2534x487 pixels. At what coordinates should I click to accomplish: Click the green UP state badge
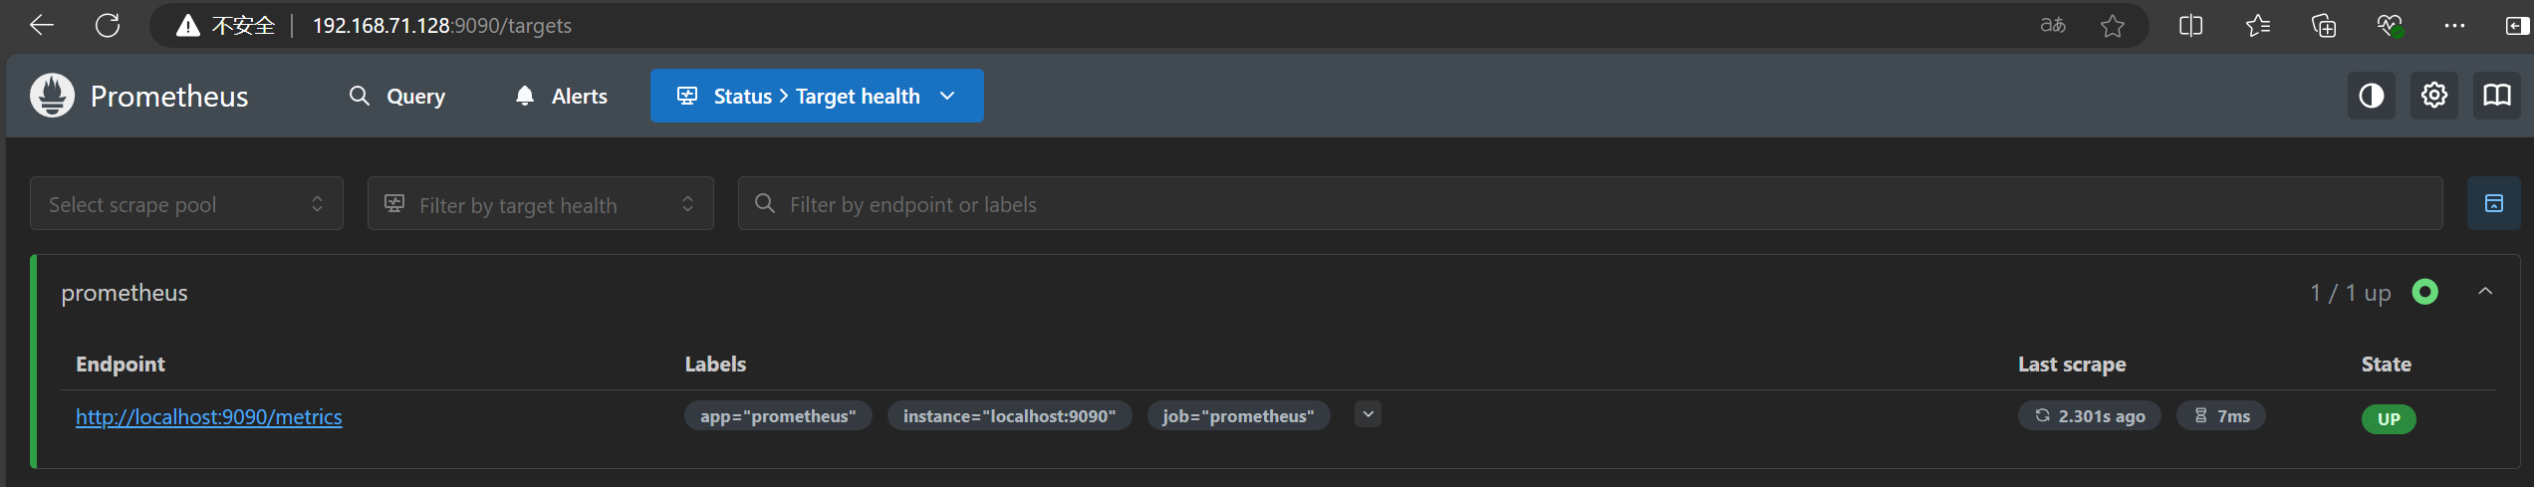[x=2388, y=418]
